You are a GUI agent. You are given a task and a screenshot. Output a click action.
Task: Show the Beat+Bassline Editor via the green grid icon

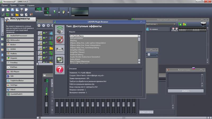(x=8, y=15)
